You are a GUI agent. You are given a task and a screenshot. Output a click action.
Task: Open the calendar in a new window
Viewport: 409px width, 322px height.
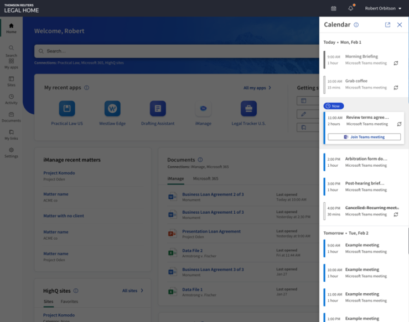pyautogui.click(x=387, y=25)
